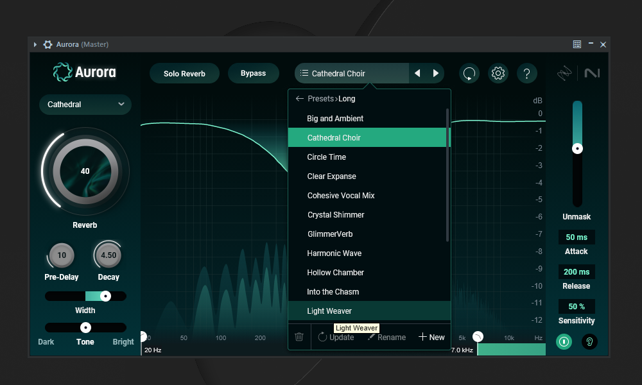Click the Native Instruments logo icon
The width and height of the screenshot is (642, 385).
click(592, 73)
